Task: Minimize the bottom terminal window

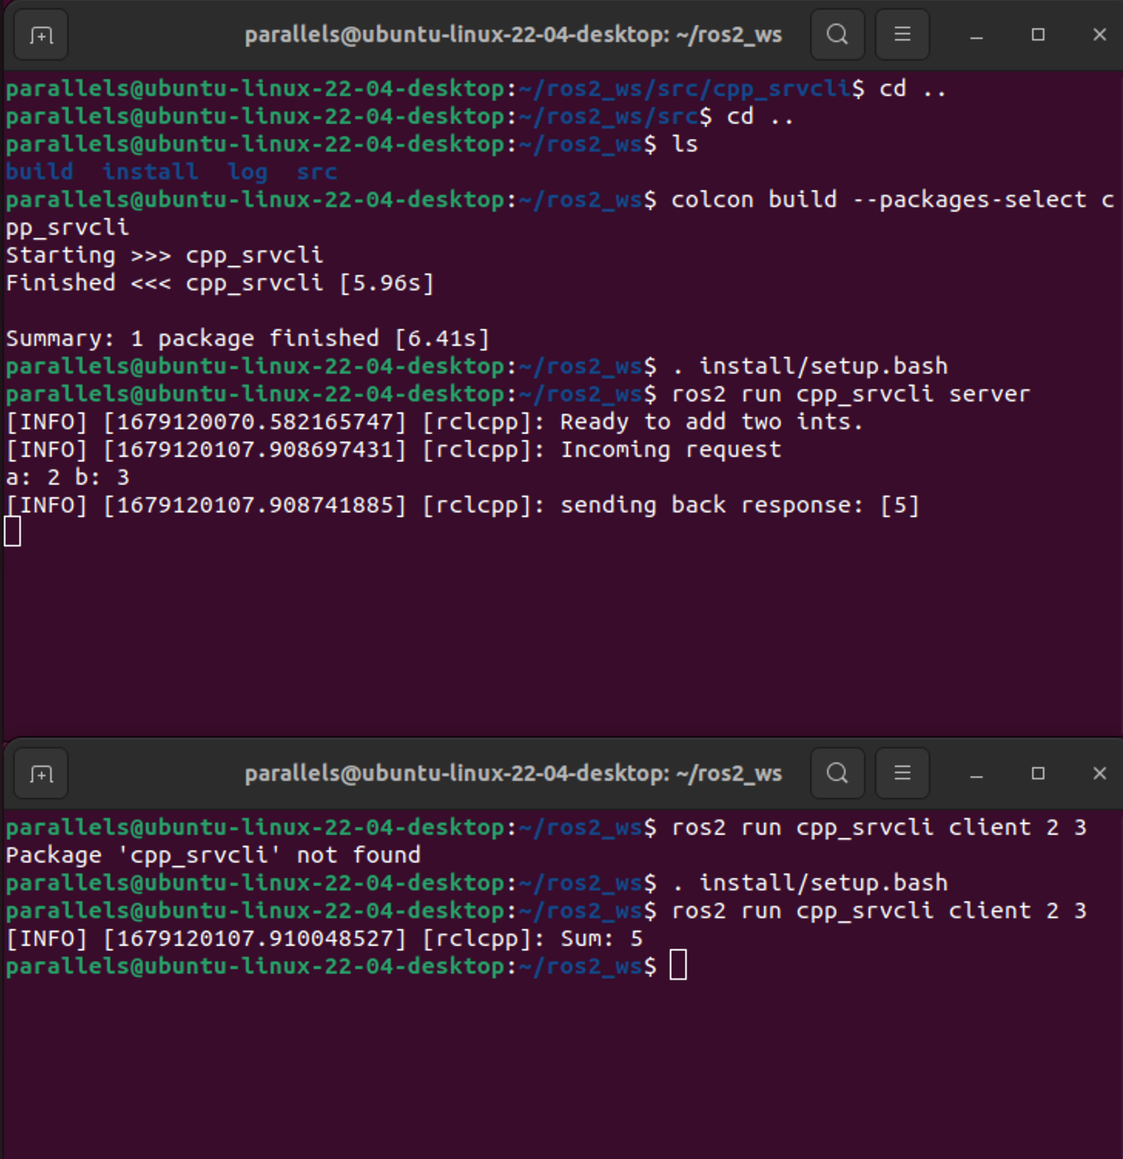Action: pyautogui.click(x=976, y=773)
